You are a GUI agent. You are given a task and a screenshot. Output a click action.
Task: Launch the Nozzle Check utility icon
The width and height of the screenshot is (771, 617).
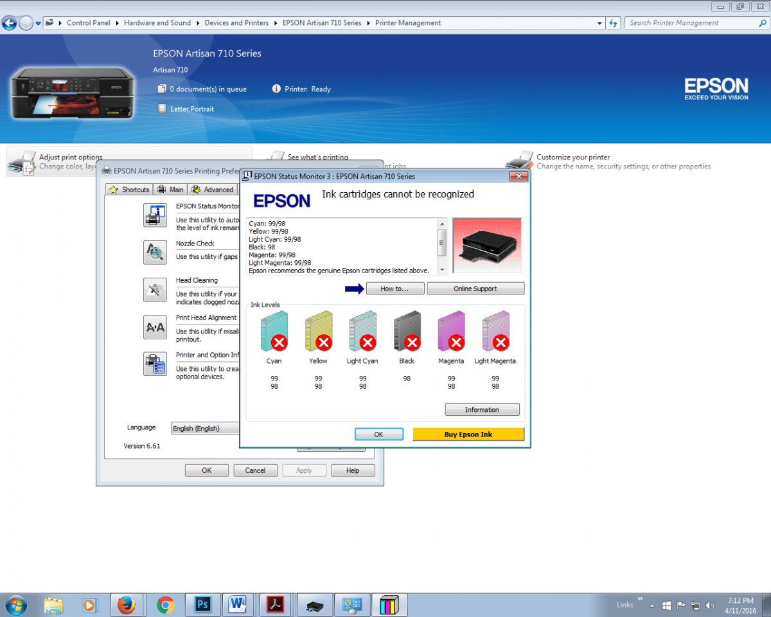coord(155,252)
